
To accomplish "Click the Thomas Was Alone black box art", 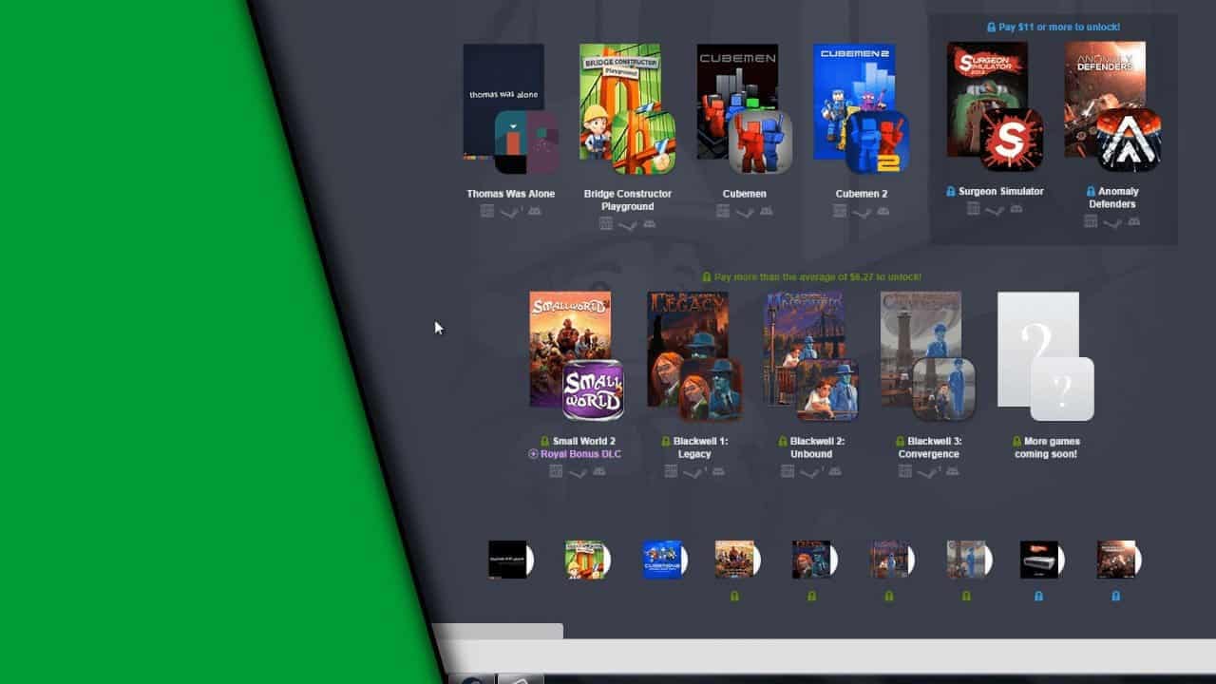I will click(x=503, y=101).
